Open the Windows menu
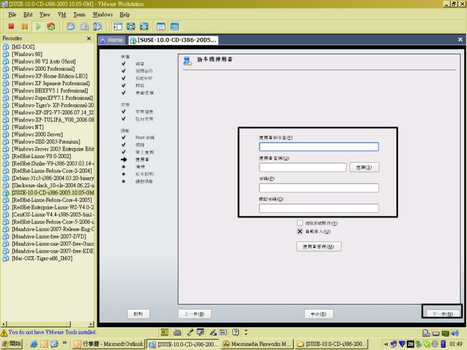The width and height of the screenshot is (467, 350). pyautogui.click(x=103, y=15)
